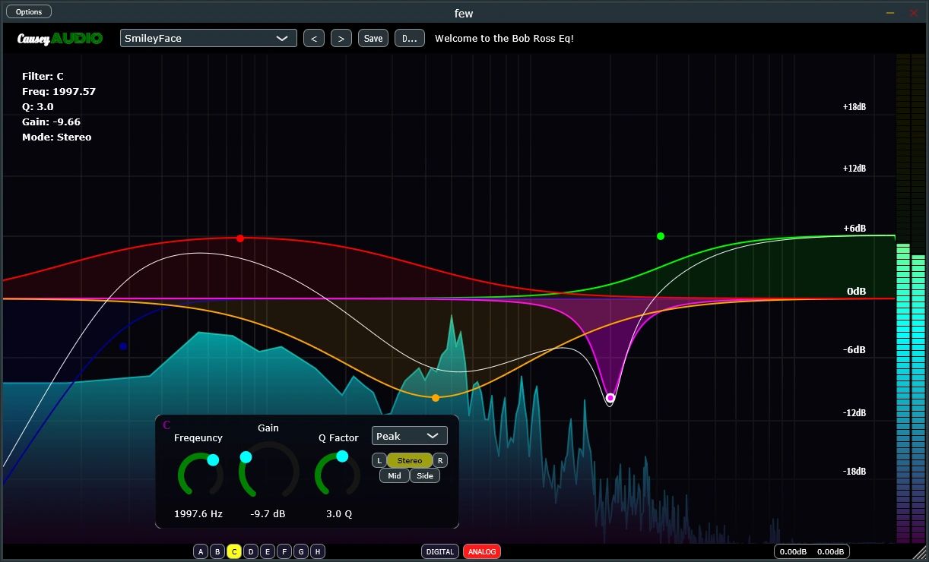Select the orange EQ band node

point(436,398)
